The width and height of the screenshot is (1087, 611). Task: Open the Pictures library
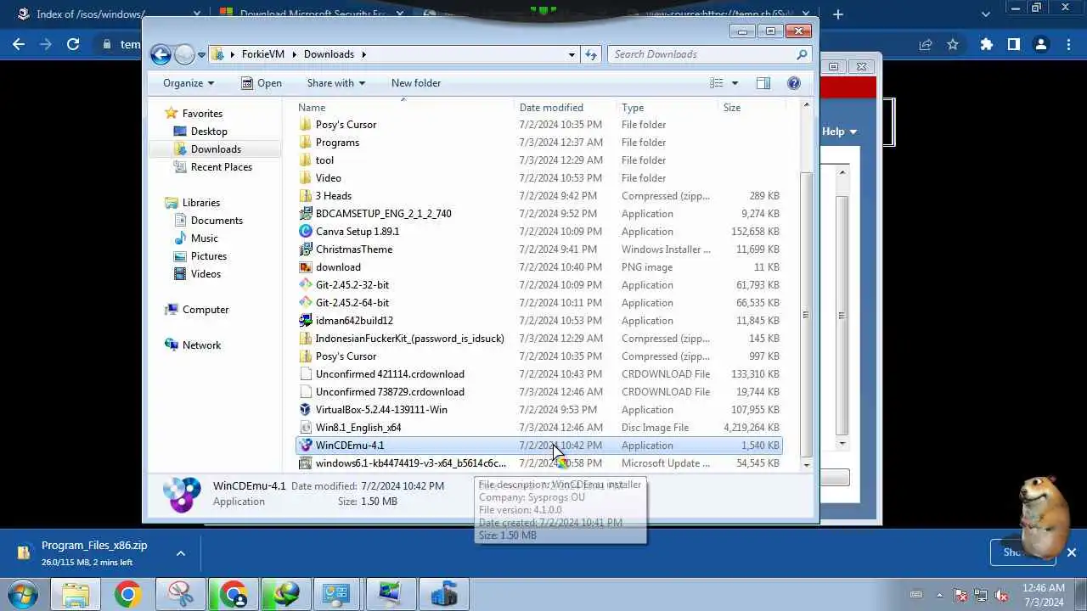(209, 256)
